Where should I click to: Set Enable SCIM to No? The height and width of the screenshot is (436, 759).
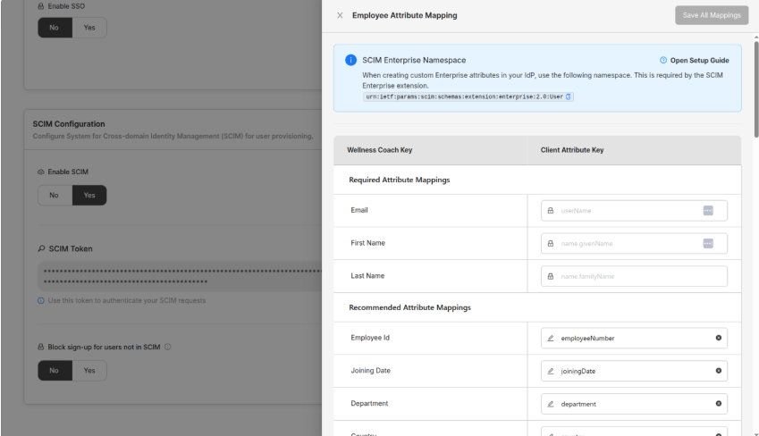[54, 195]
